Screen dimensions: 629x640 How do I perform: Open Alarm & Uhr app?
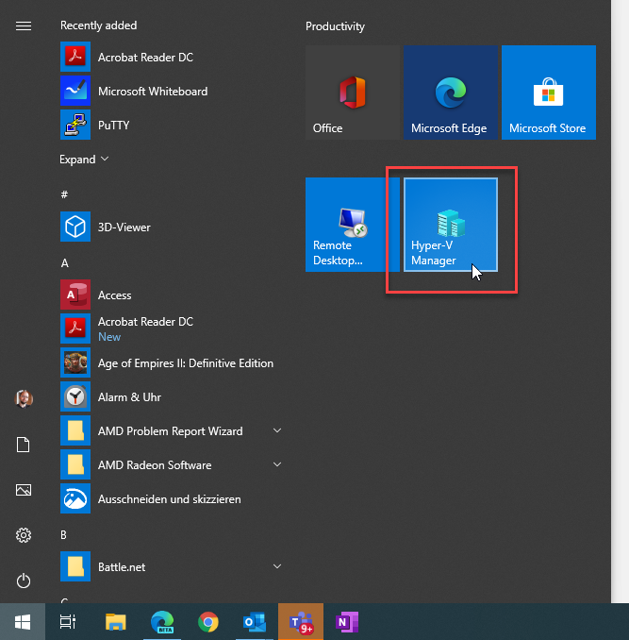tap(172, 396)
